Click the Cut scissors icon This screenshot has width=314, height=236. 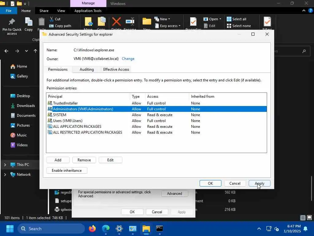coord(52,19)
